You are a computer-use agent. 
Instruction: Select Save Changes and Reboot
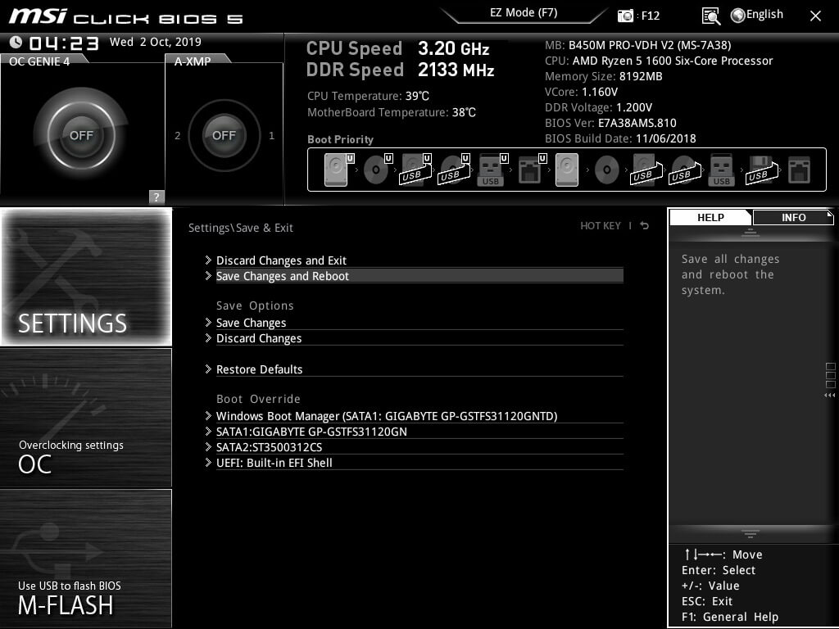coord(414,276)
